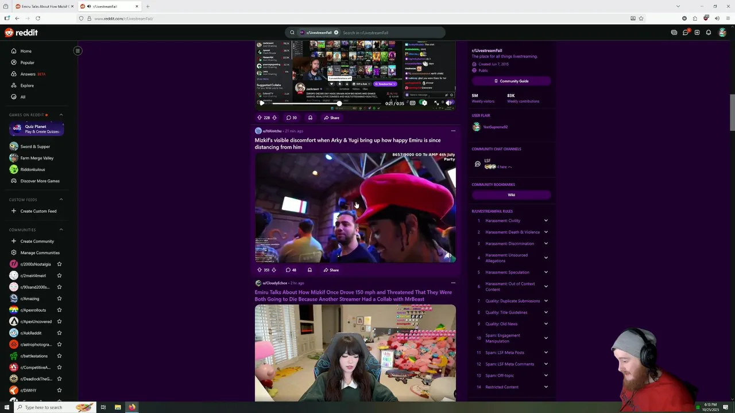Toggle closed captions on the top video
This screenshot has height=413, width=735.
pyautogui.click(x=412, y=103)
